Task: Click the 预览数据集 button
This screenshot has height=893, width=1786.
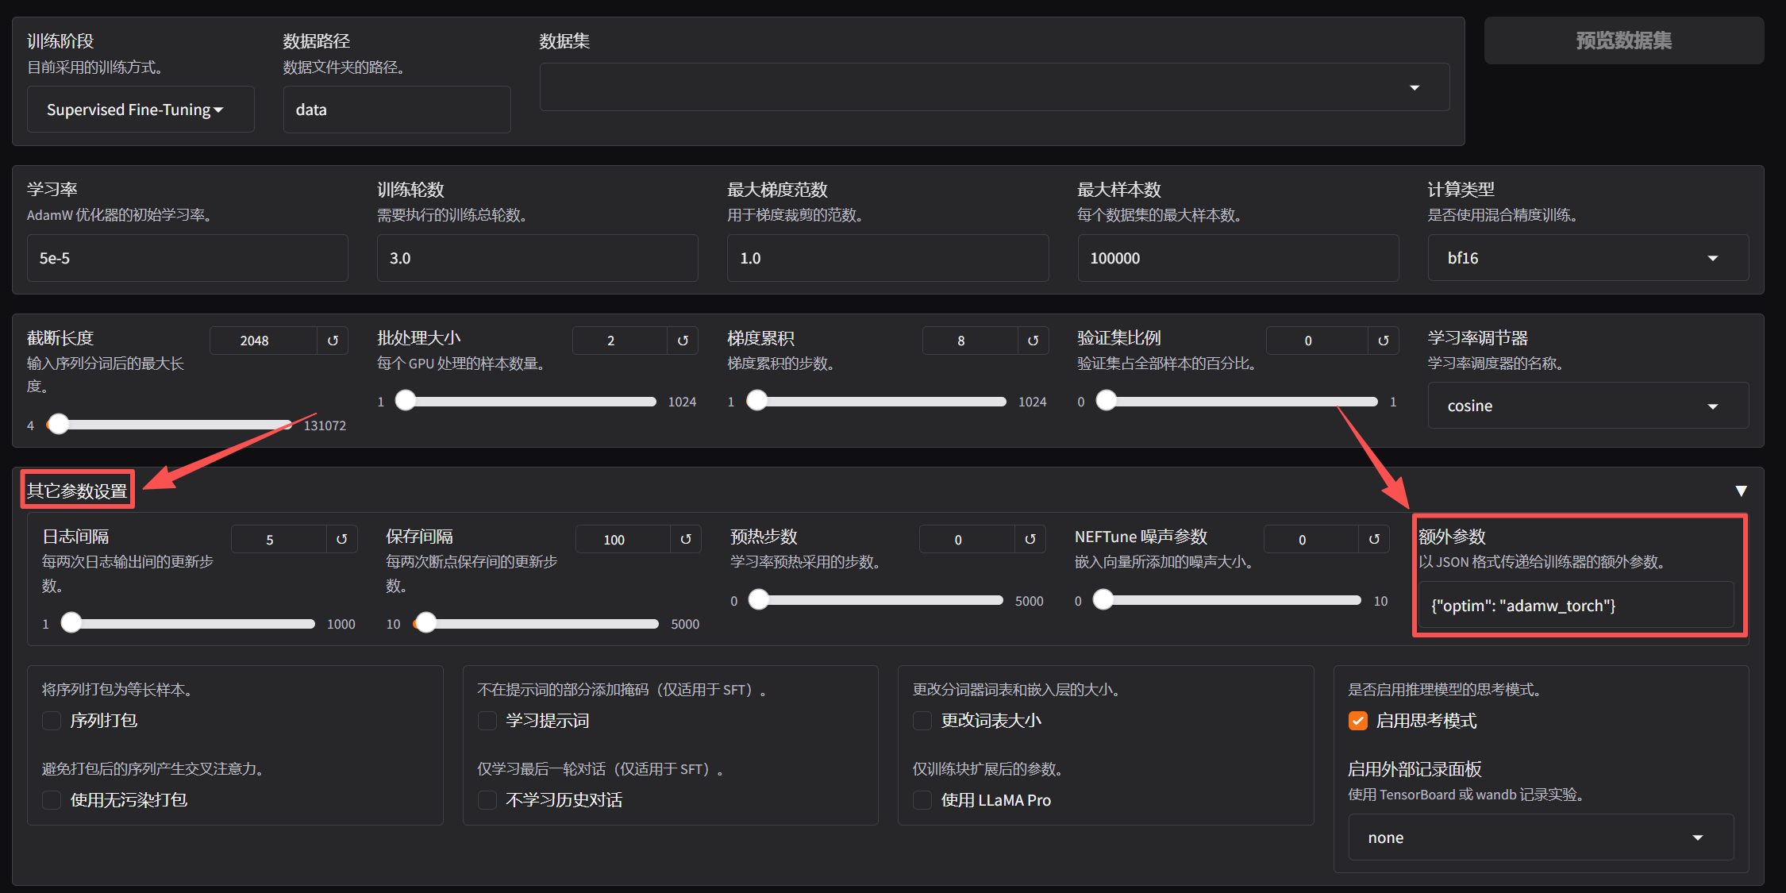Action: 1623,40
